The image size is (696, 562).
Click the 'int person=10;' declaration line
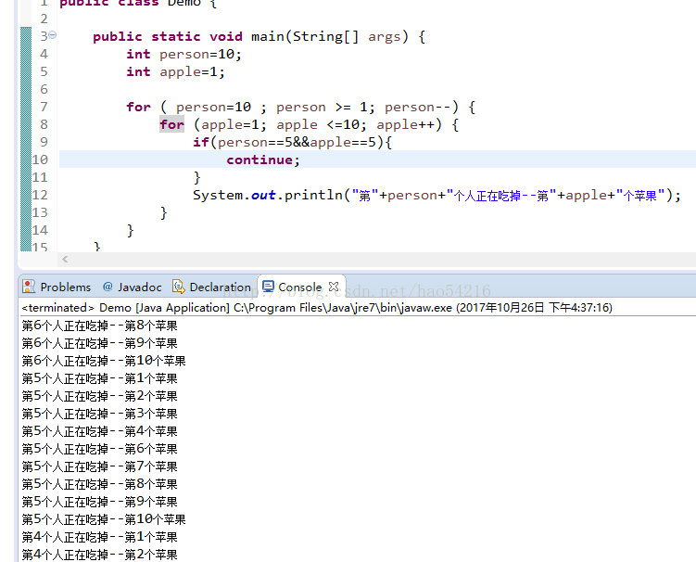tap(183, 54)
